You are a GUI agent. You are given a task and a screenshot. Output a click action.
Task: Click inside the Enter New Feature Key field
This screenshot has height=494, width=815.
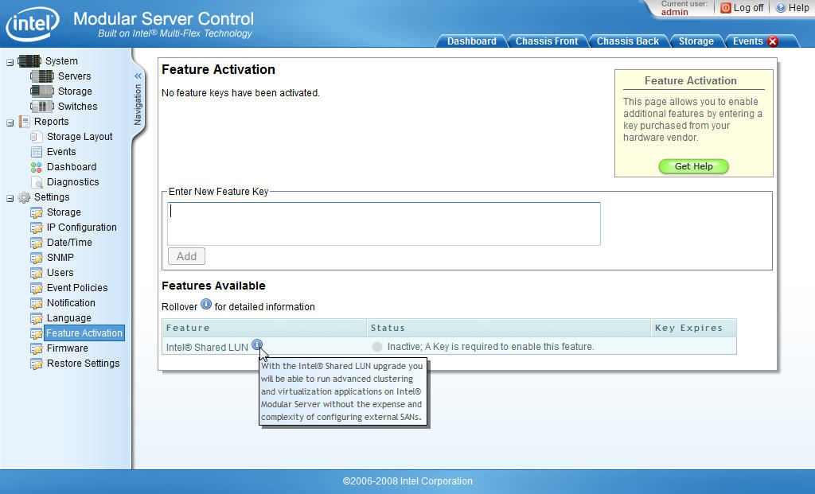coord(382,224)
